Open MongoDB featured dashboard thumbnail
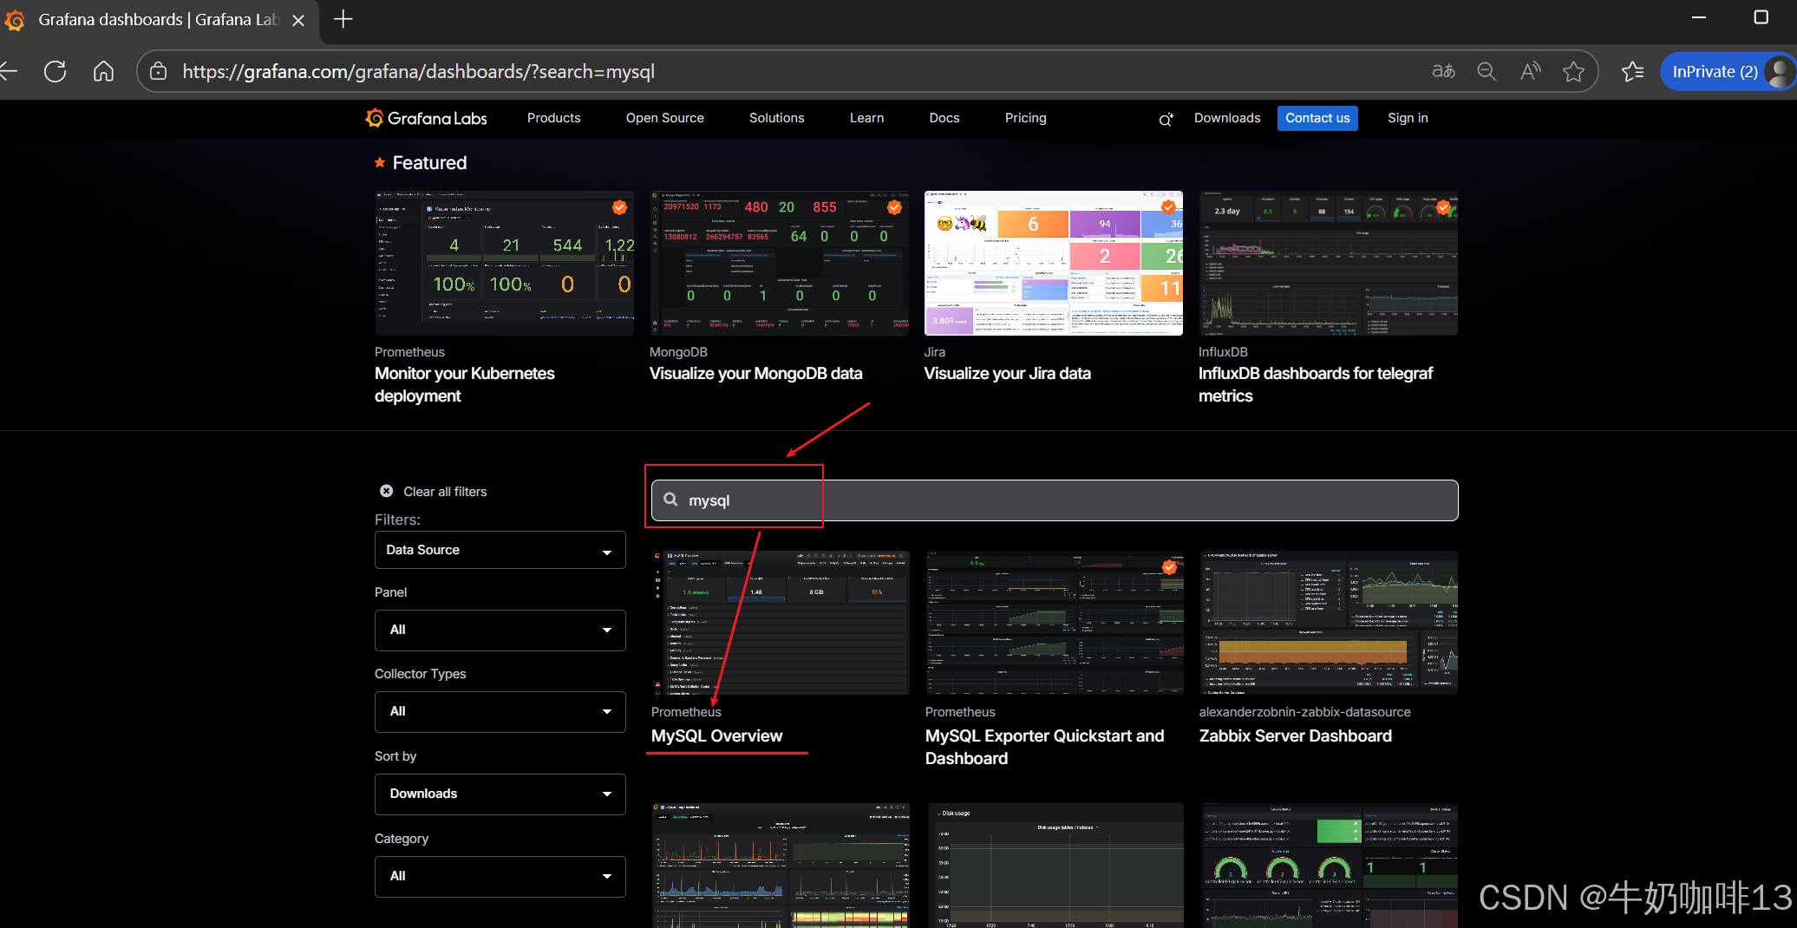The height and width of the screenshot is (928, 1797). click(779, 263)
